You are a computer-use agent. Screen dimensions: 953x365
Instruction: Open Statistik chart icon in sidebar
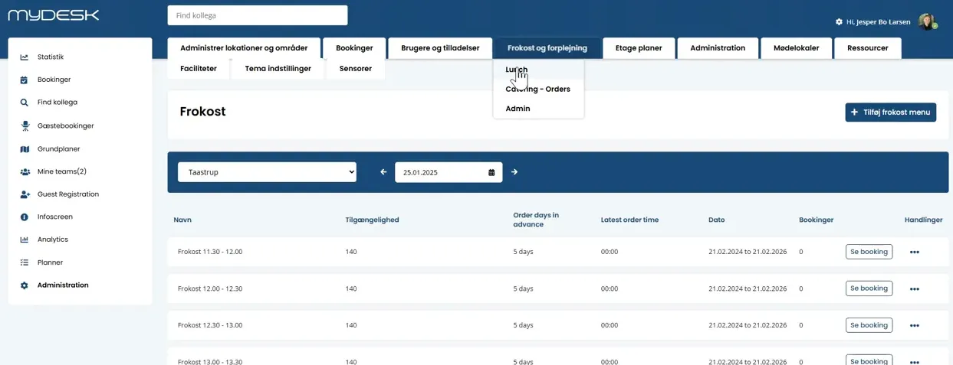[24, 57]
